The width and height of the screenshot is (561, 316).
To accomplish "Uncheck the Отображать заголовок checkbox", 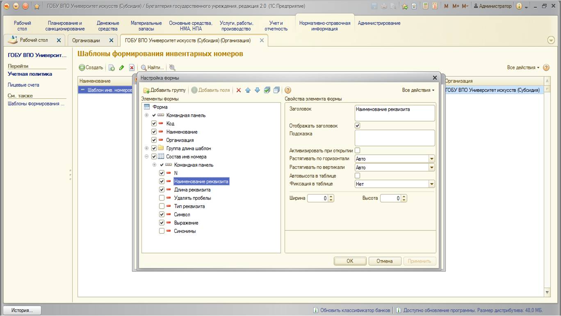I will coord(357,126).
